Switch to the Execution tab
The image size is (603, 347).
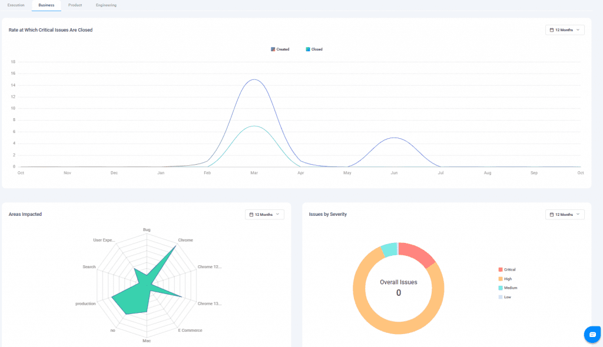[16, 5]
